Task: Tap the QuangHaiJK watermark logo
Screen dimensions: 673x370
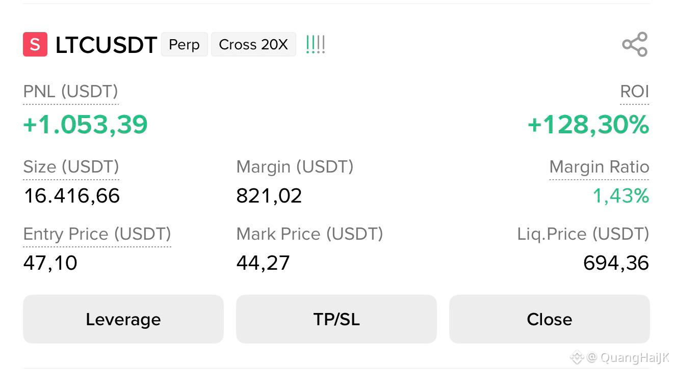Action: point(577,357)
